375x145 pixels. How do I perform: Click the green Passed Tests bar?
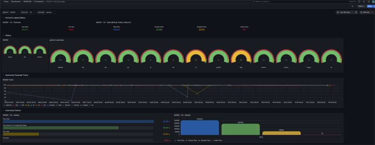(240, 129)
